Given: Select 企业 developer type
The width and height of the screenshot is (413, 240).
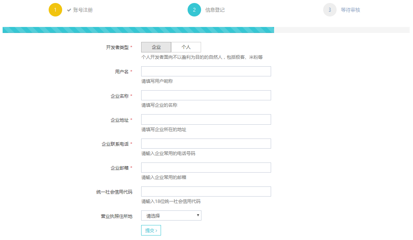Looking at the screenshot, I should 156,47.
